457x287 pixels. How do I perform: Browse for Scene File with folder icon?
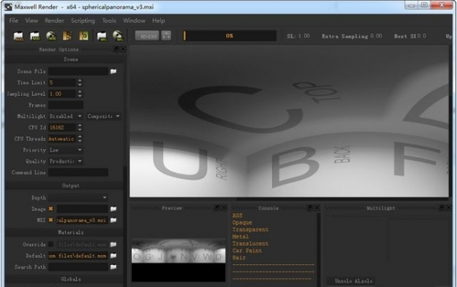pyautogui.click(x=113, y=72)
